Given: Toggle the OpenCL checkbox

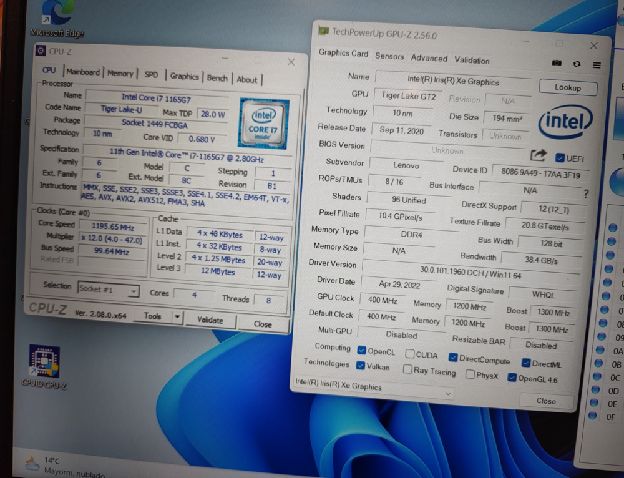Looking at the screenshot, I should tap(361, 350).
